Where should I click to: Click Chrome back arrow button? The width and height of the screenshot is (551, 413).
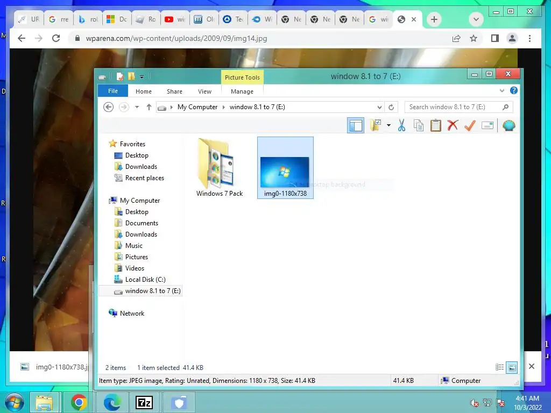pyautogui.click(x=22, y=38)
